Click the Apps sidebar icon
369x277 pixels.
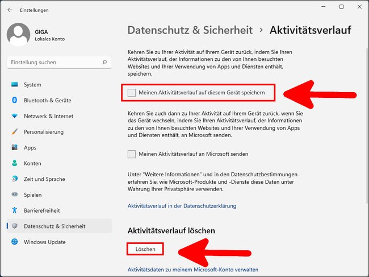click(15, 147)
